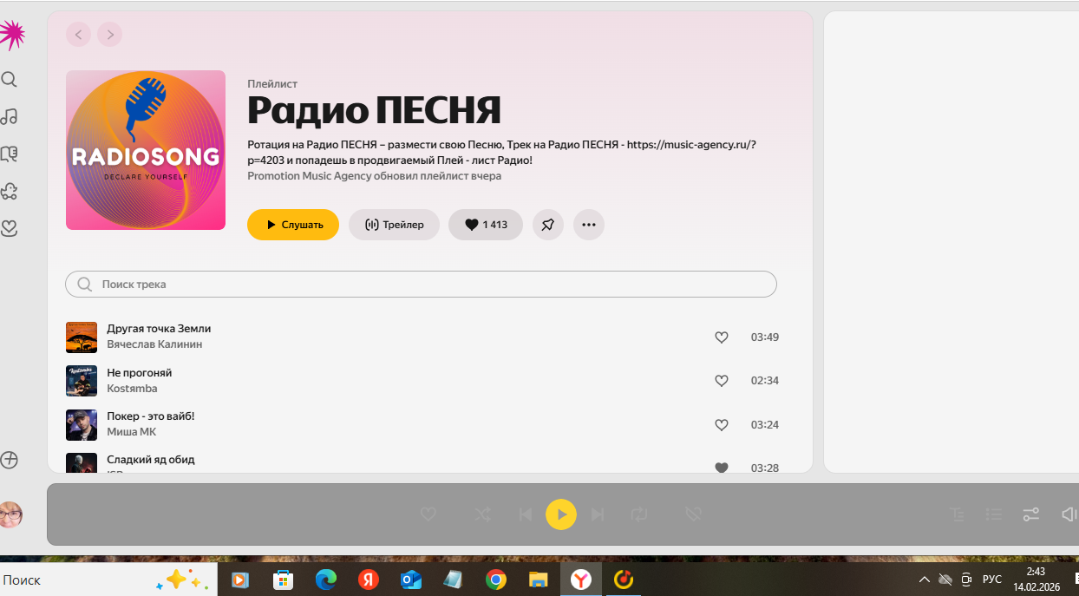Click the crossed-out heart dislike icon

pos(693,514)
